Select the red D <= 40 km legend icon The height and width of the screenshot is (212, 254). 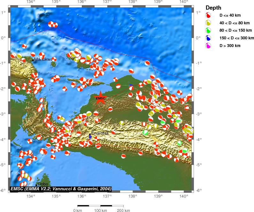208,15
